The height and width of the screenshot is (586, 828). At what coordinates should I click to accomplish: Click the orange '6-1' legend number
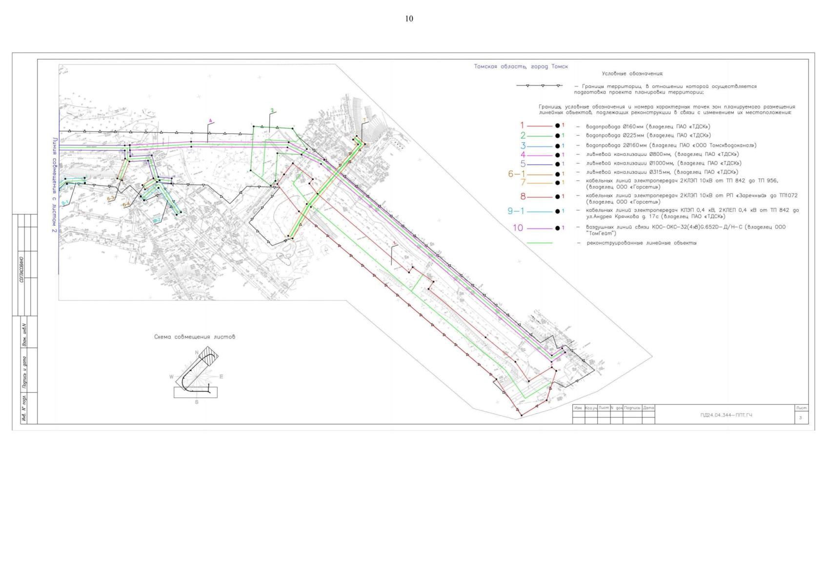517,174
